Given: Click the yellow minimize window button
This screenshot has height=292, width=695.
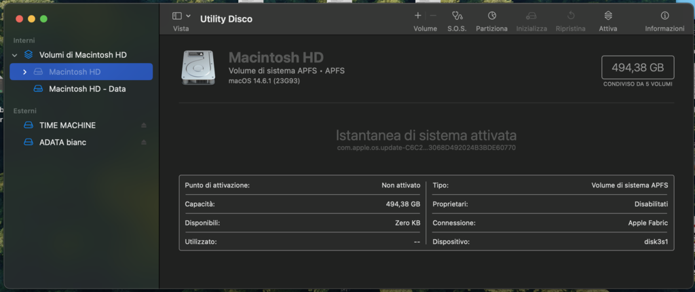Looking at the screenshot, I should tap(31, 18).
